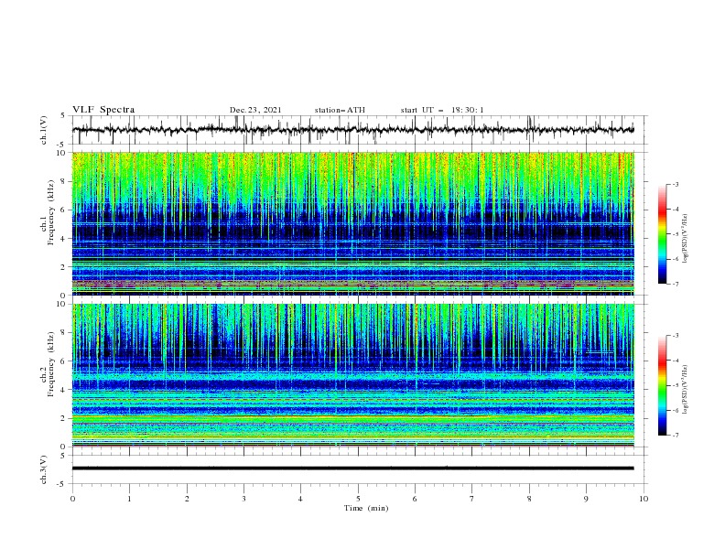Click the '-3' label on ch.2 color scale
725x560 pixels.
point(676,336)
